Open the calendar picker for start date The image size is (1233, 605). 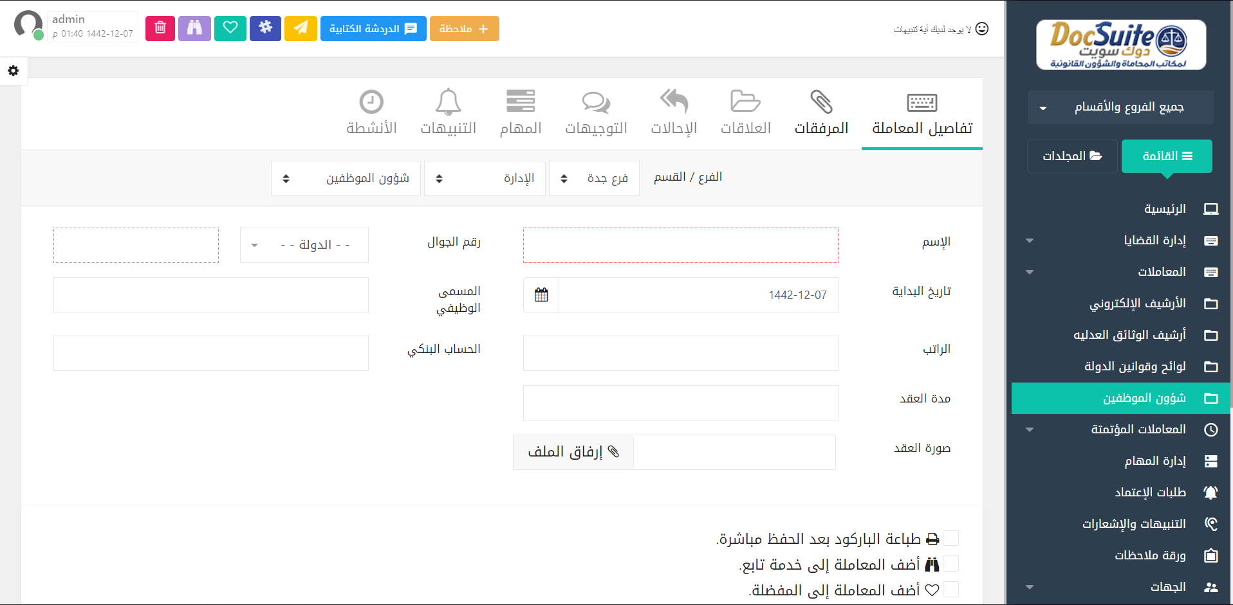tap(541, 295)
